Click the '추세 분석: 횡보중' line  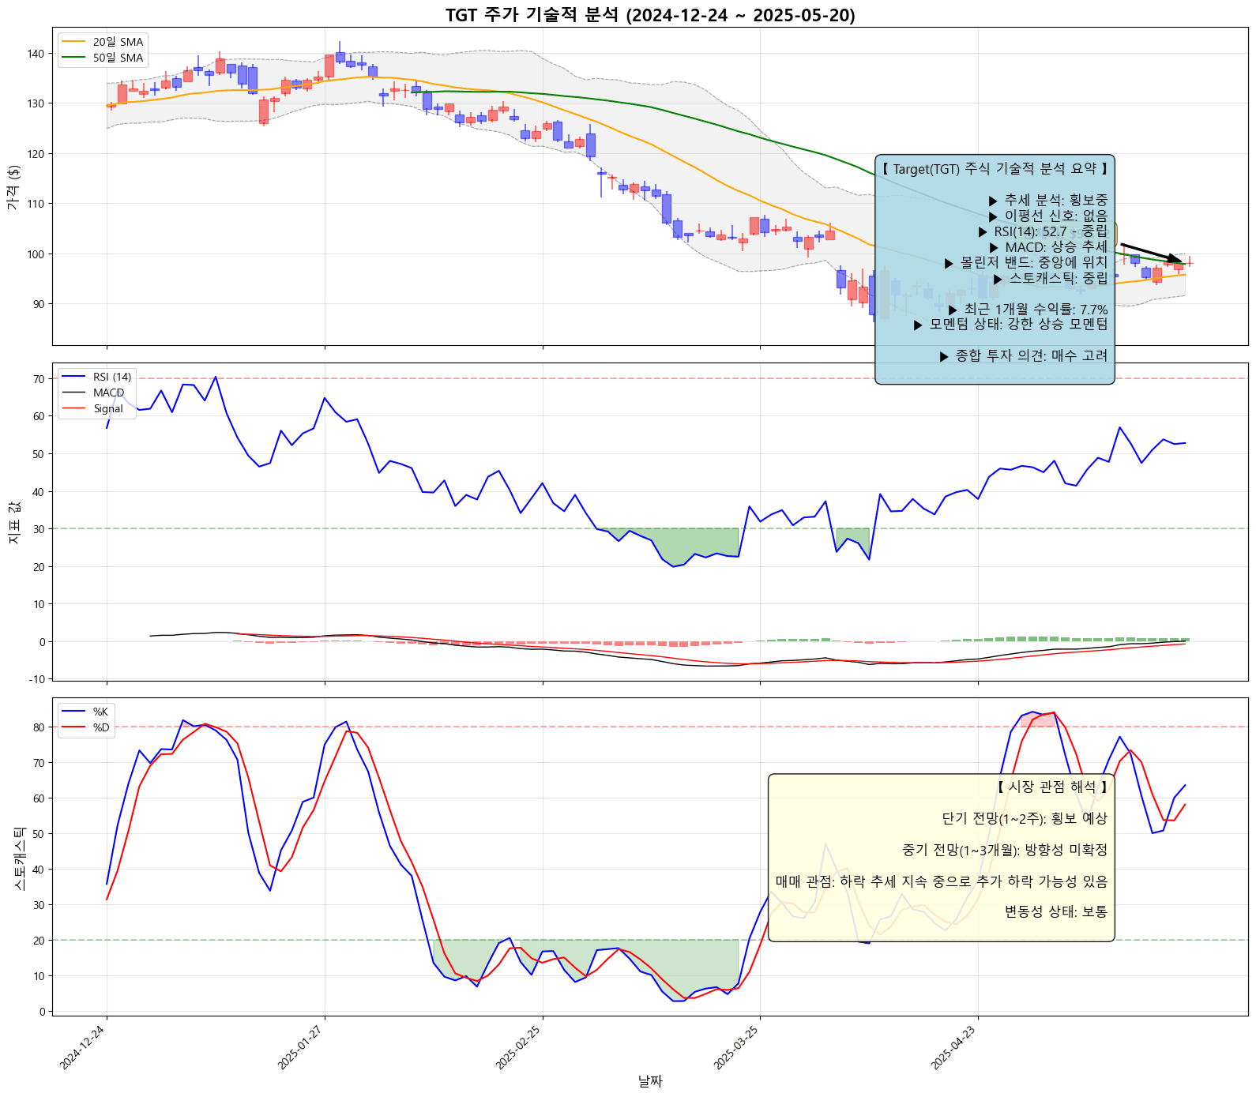[x=1047, y=201]
